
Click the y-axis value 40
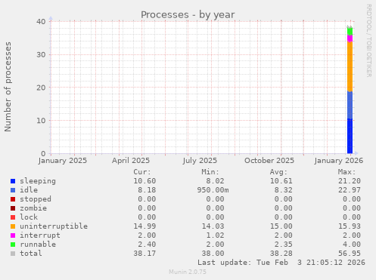pyautogui.click(x=41, y=22)
